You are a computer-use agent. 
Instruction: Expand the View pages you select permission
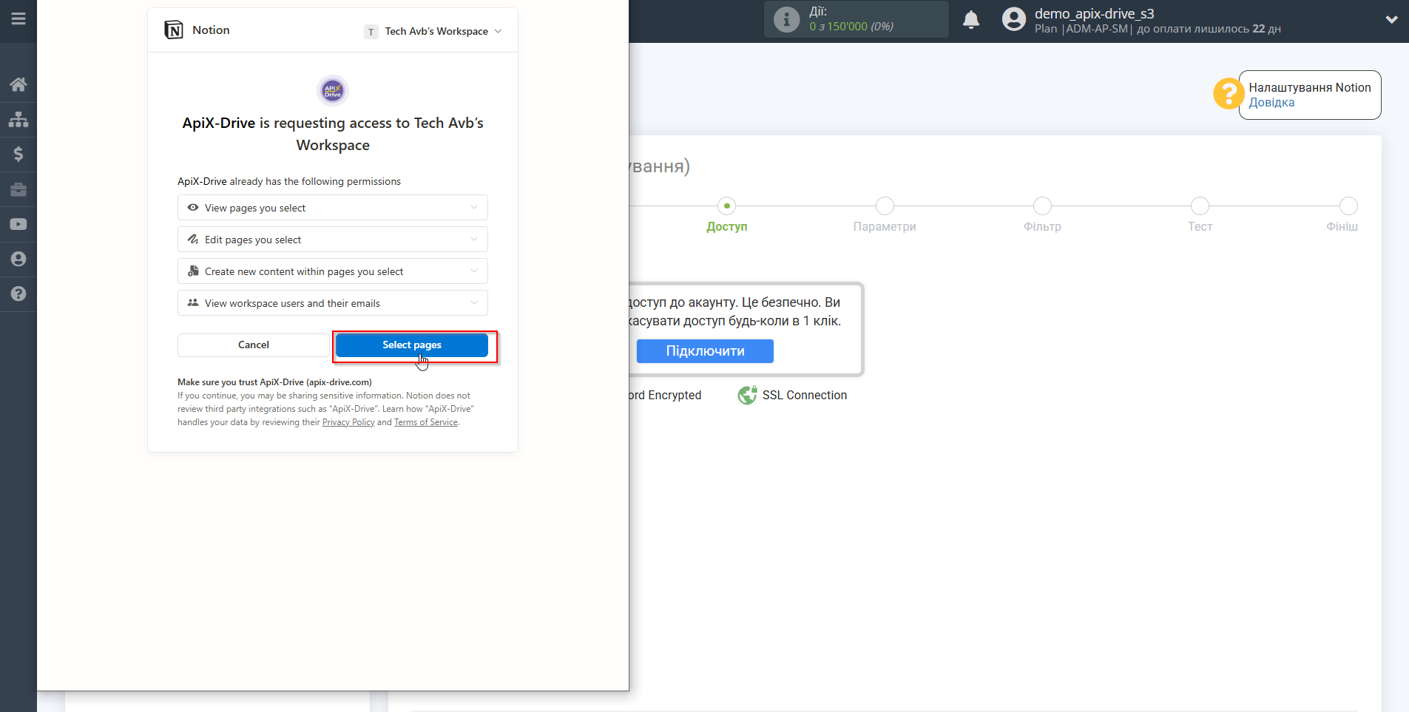pos(333,208)
